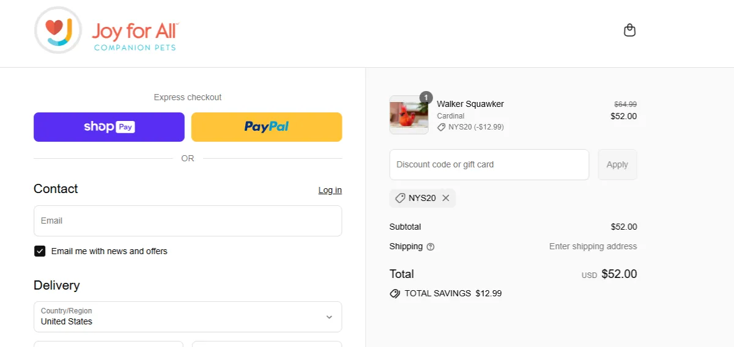Remove the NYS20 discount code tag
Screen dimensions: 734x347
pos(445,198)
